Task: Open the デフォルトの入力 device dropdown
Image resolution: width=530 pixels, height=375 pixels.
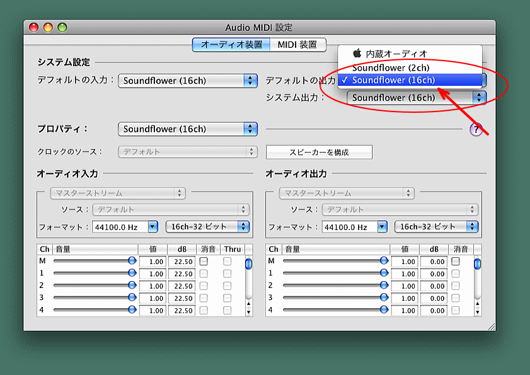Action: [x=188, y=81]
